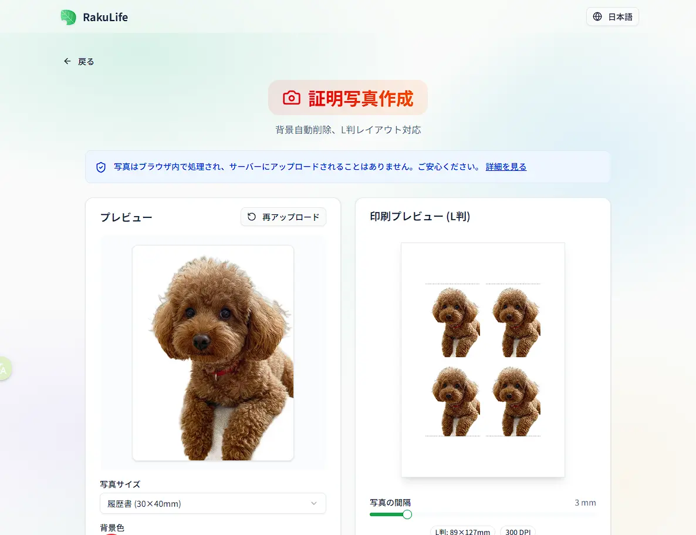Image resolution: width=696 pixels, height=535 pixels.
Task: Click the large poodle preview photo
Action: point(213,353)
